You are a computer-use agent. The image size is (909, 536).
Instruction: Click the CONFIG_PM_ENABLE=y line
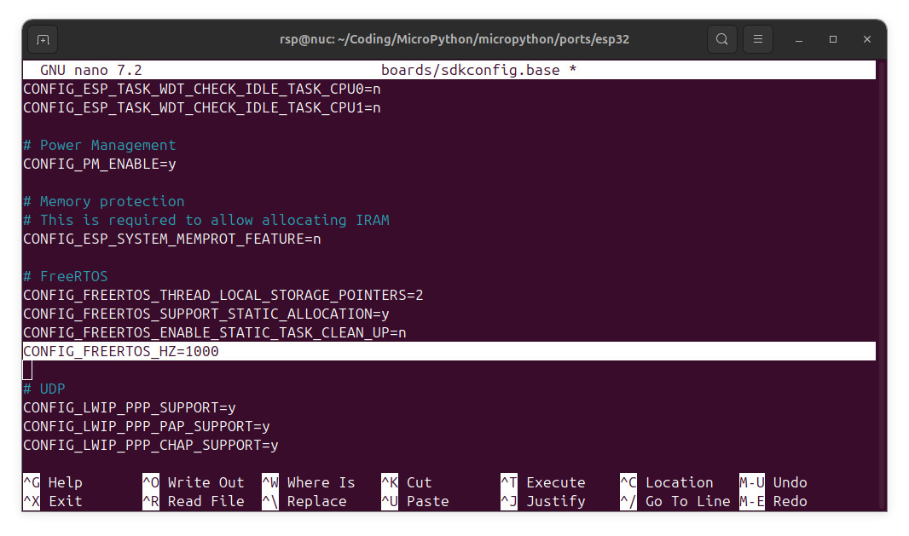[100, 164]
